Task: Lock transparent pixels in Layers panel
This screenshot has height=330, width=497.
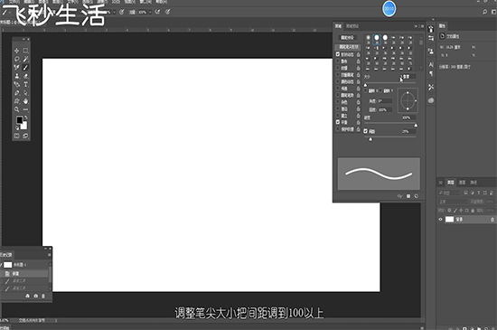Action: 449,210
